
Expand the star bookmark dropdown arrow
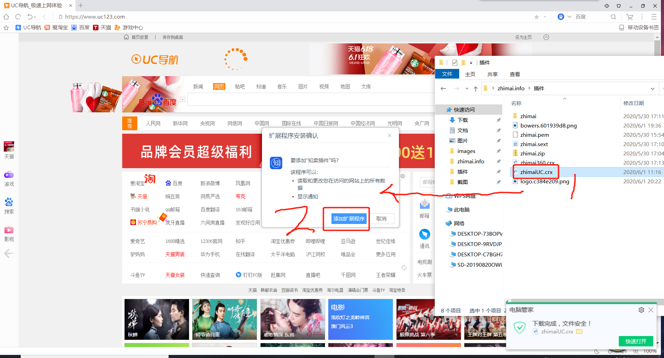point(545,17)
